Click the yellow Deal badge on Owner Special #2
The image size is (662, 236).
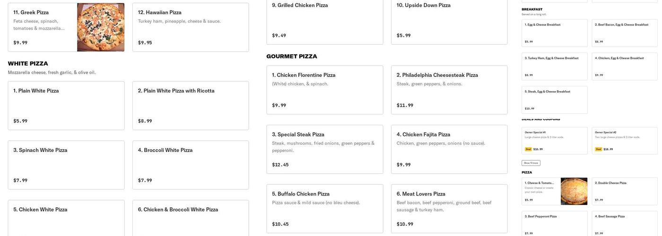pos(599,149)
